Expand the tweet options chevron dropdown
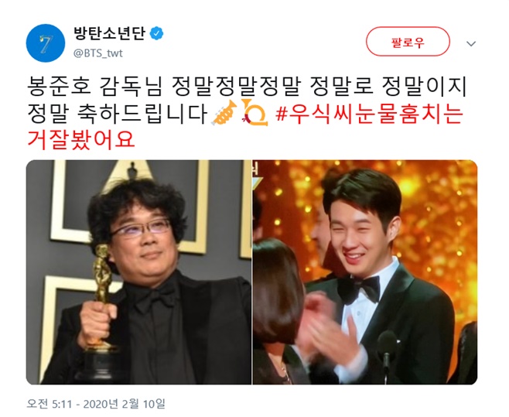Screen dimensions: 509x417 pyautogui.click(x=471, y=43)
